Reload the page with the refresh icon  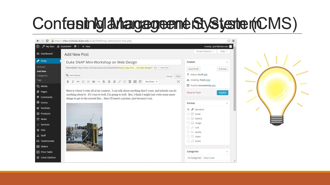point(47,41)
